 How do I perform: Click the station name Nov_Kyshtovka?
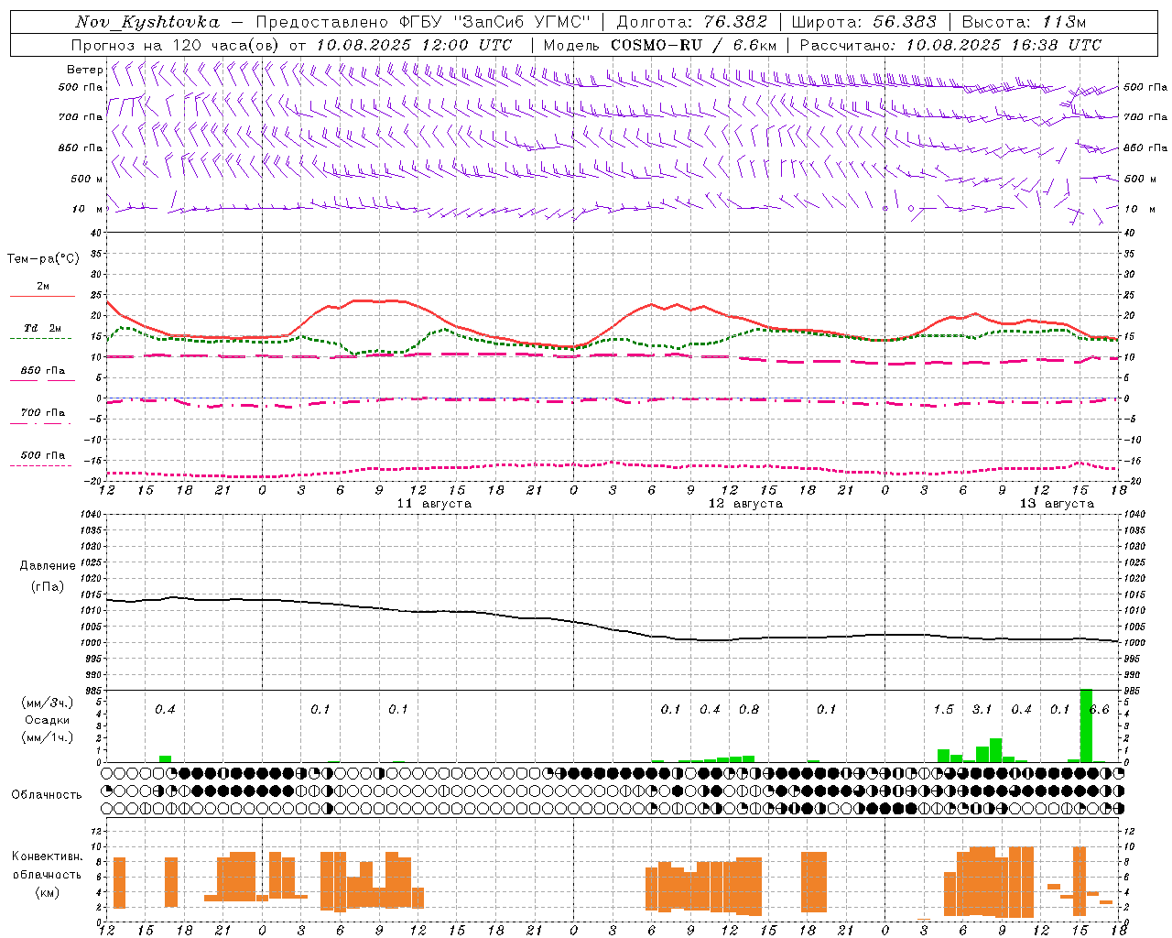[x=147, y=22]
